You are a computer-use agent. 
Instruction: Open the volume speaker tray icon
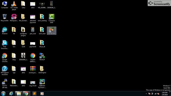(x=158, y=94)
